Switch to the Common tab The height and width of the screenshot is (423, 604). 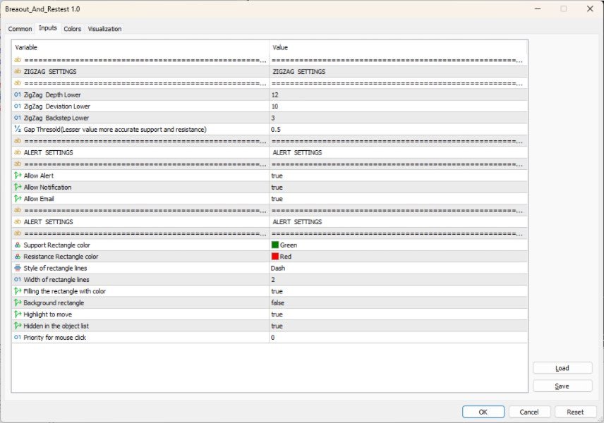(x=20, y=29)
